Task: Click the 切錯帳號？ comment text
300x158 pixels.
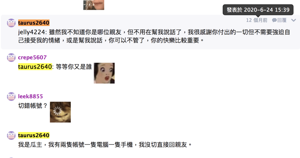Action: [x=33, y=106]
